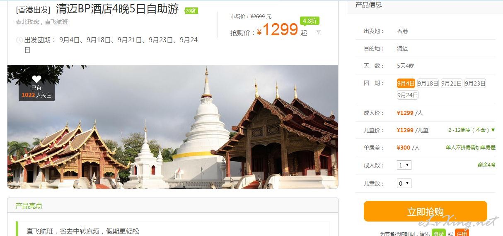Click the orange 注册 register button
Image resolution: width=503 pixels, height=236 pixels.
click(462, 233)
